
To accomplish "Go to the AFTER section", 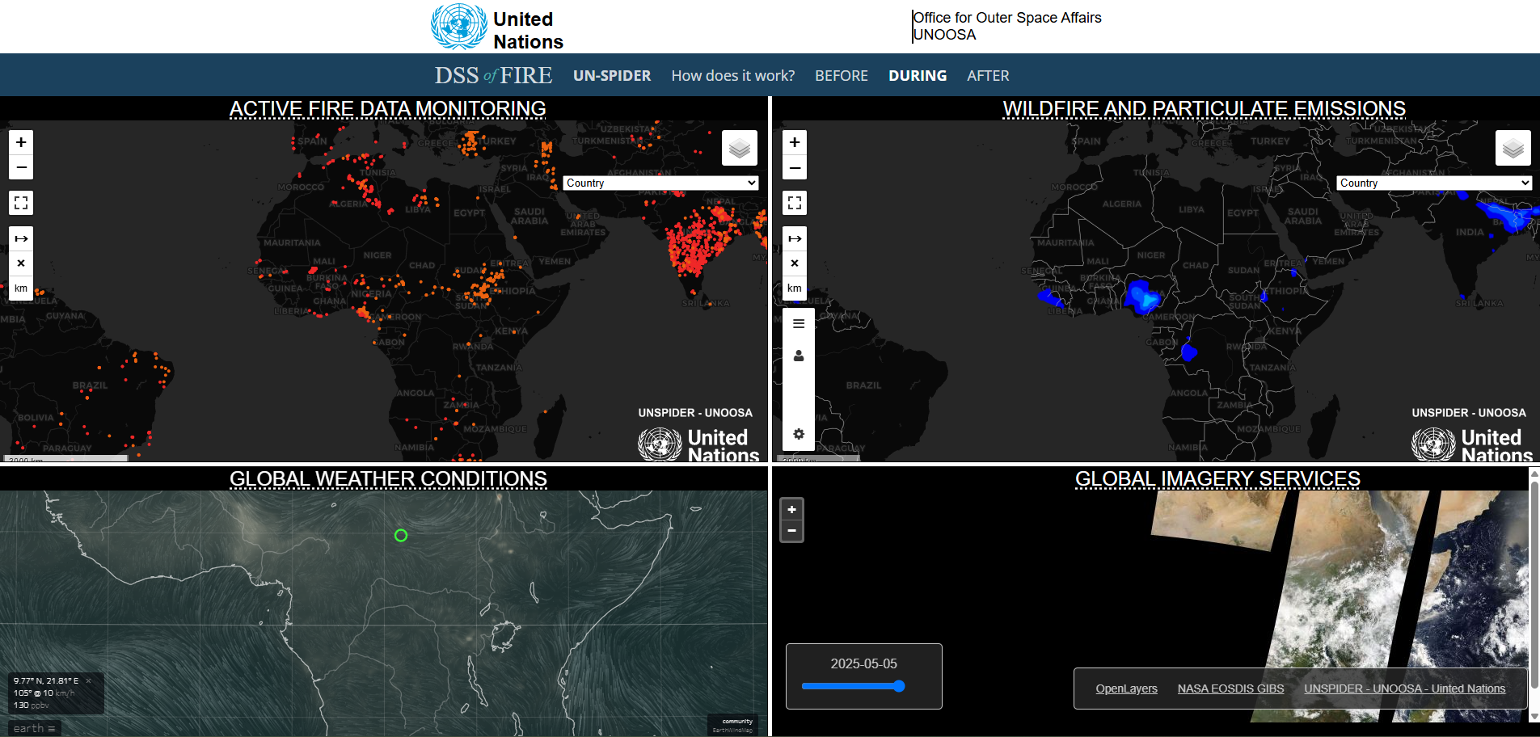I will (x=988, y=76).
